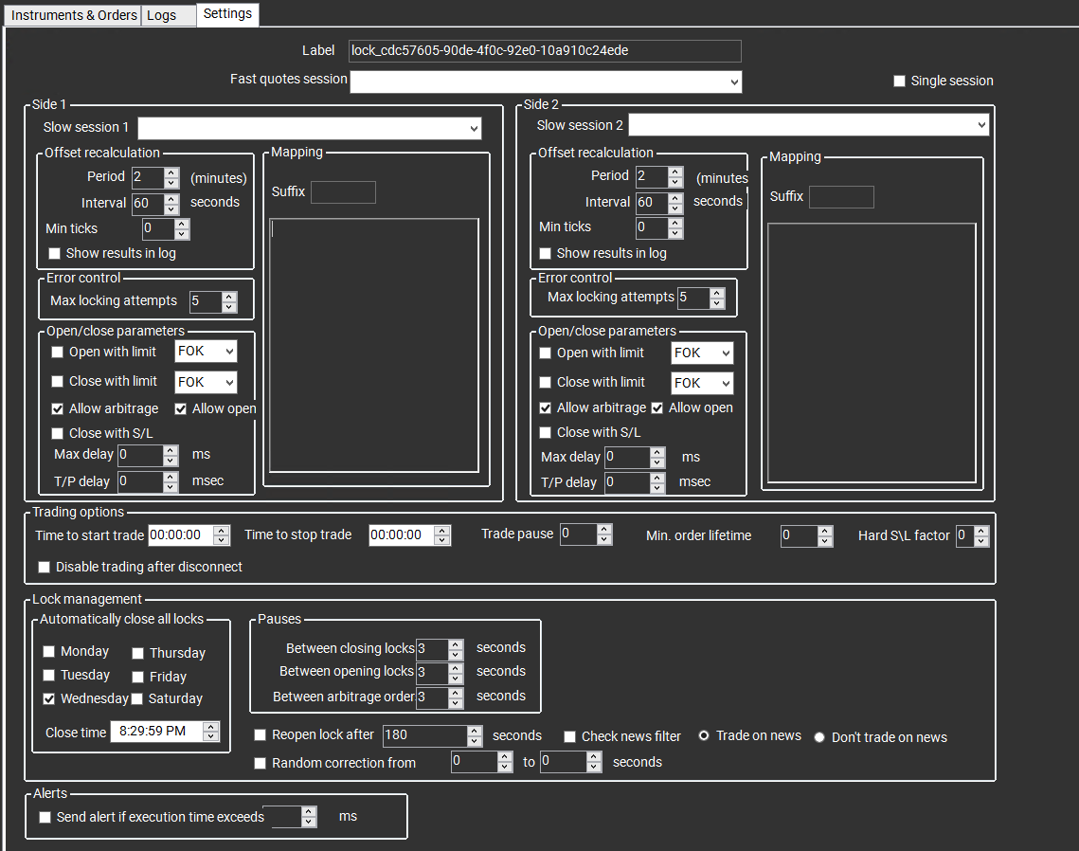Switch to the Instruments & Orders tab
The width and height of the screenshot is (1079, 851).
click(x=73, y=15)
